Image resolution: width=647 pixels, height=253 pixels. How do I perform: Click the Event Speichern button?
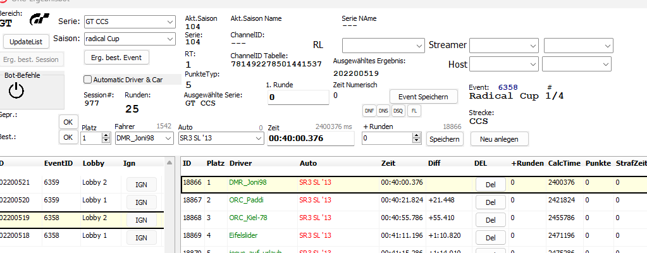[x=423, y=96]
